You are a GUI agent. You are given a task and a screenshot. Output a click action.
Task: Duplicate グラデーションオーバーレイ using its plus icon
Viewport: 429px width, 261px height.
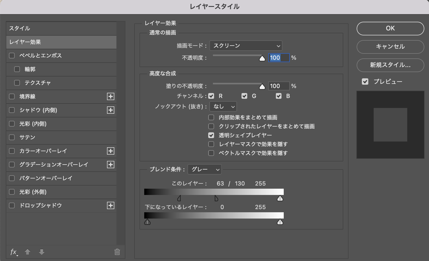tap(111, 165)
